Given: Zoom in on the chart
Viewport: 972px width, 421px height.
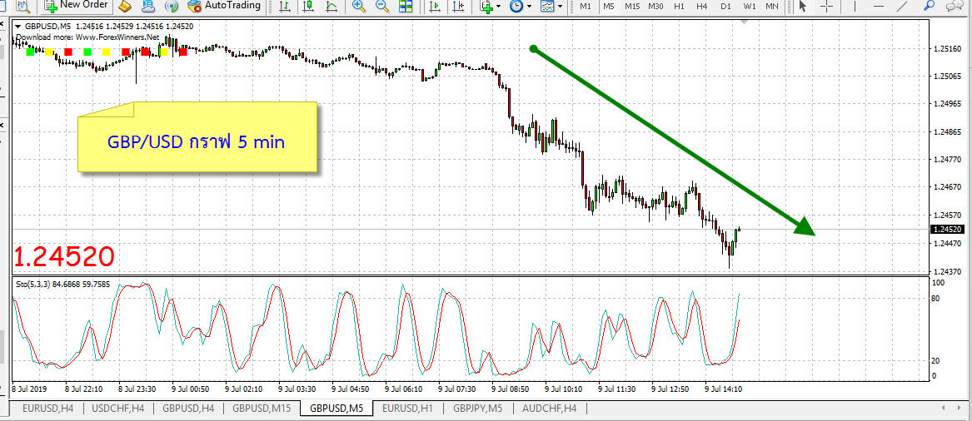Looking at the screenshot, I should coord(359,7).
